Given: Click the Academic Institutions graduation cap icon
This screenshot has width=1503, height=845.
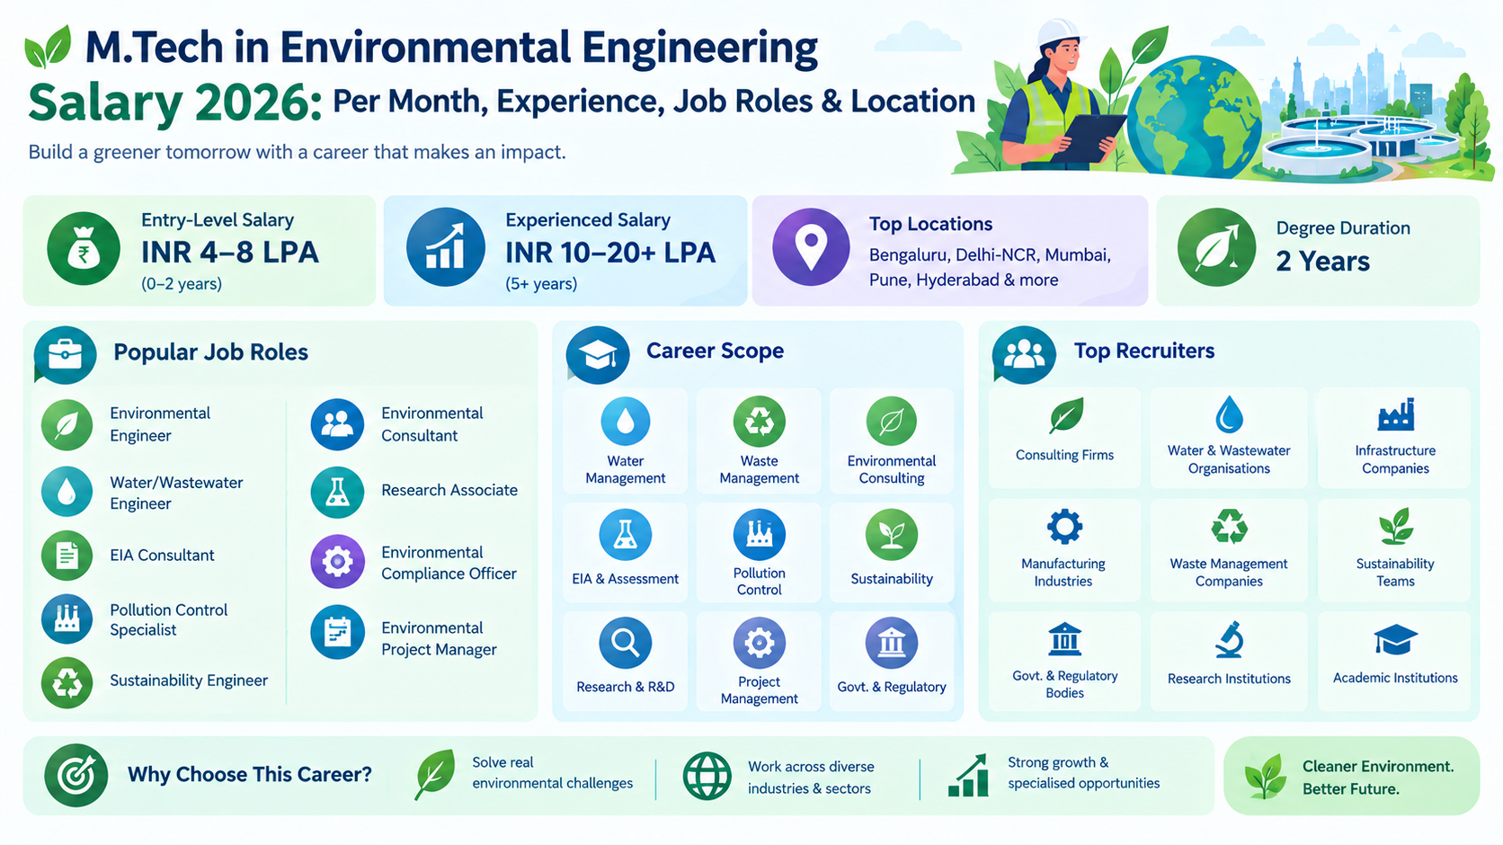Looking at the screenshot, I should tap(1396, 640).
